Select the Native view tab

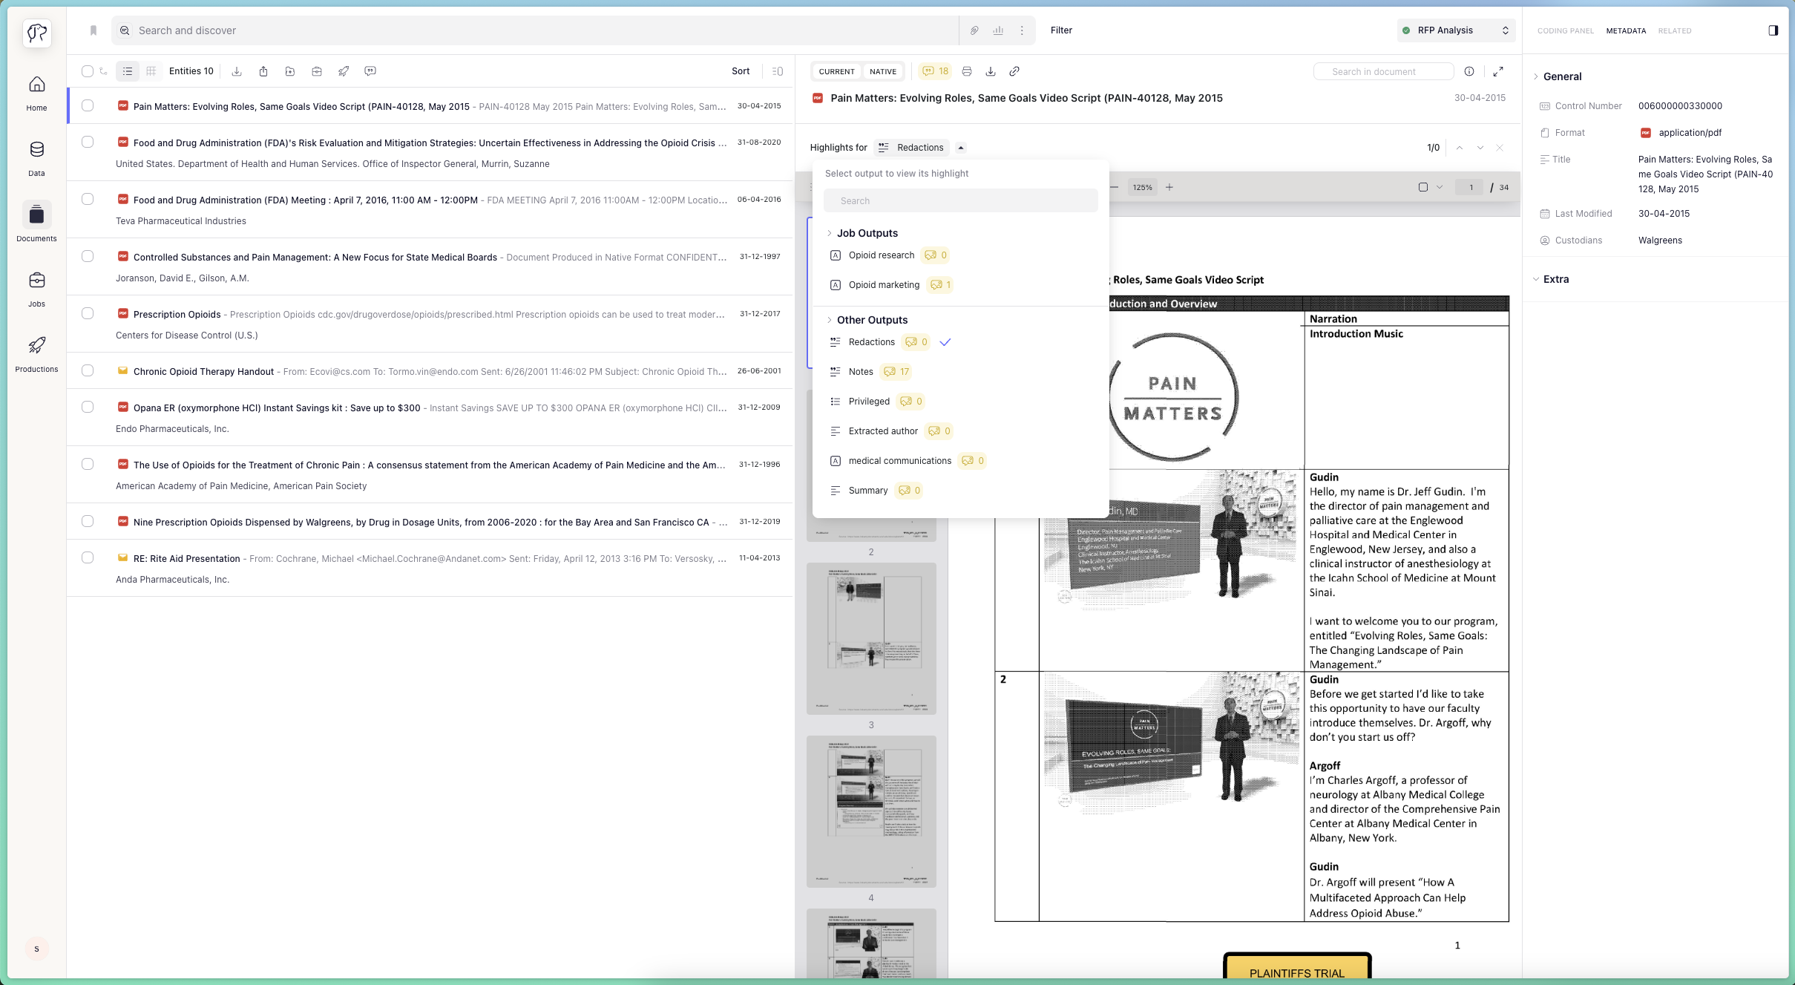coord(882,71)
